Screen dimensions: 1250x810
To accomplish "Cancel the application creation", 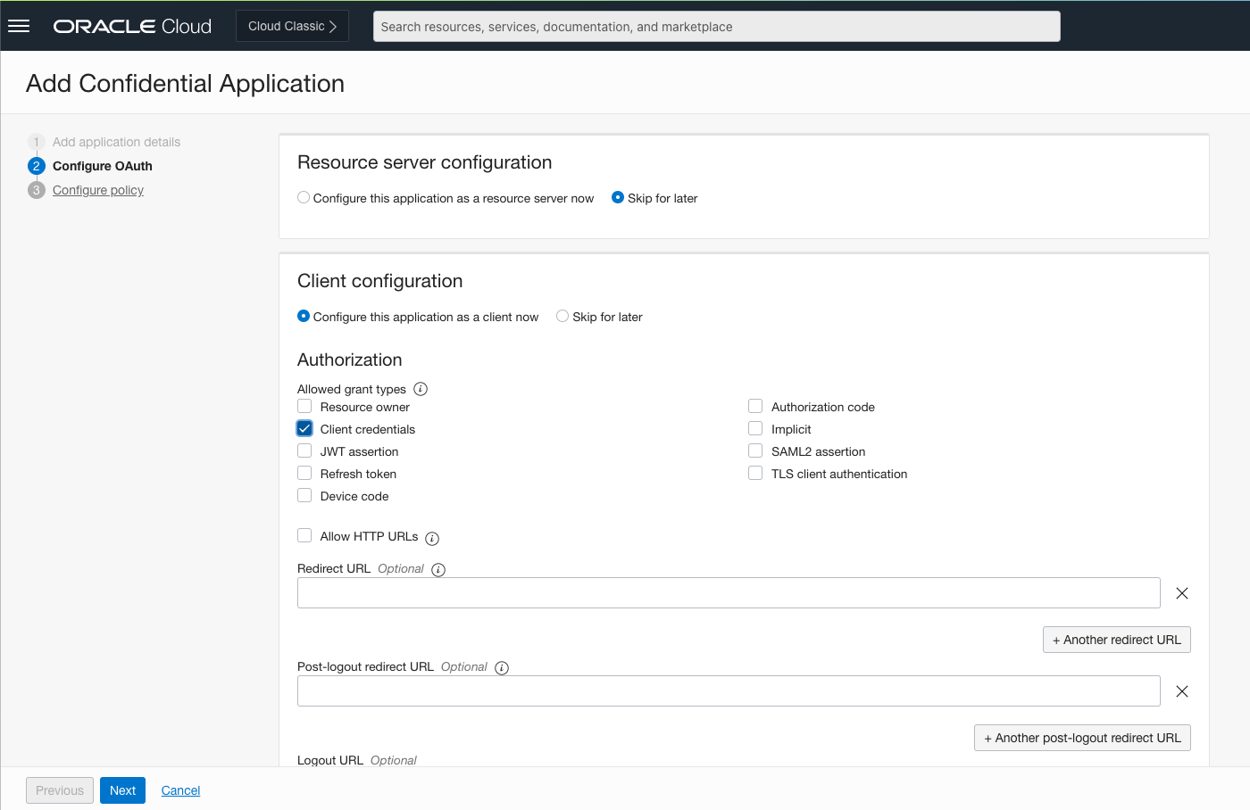I will pos(179,790).
